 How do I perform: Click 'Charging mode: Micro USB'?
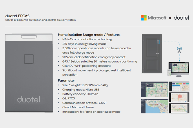click(81, 90)
